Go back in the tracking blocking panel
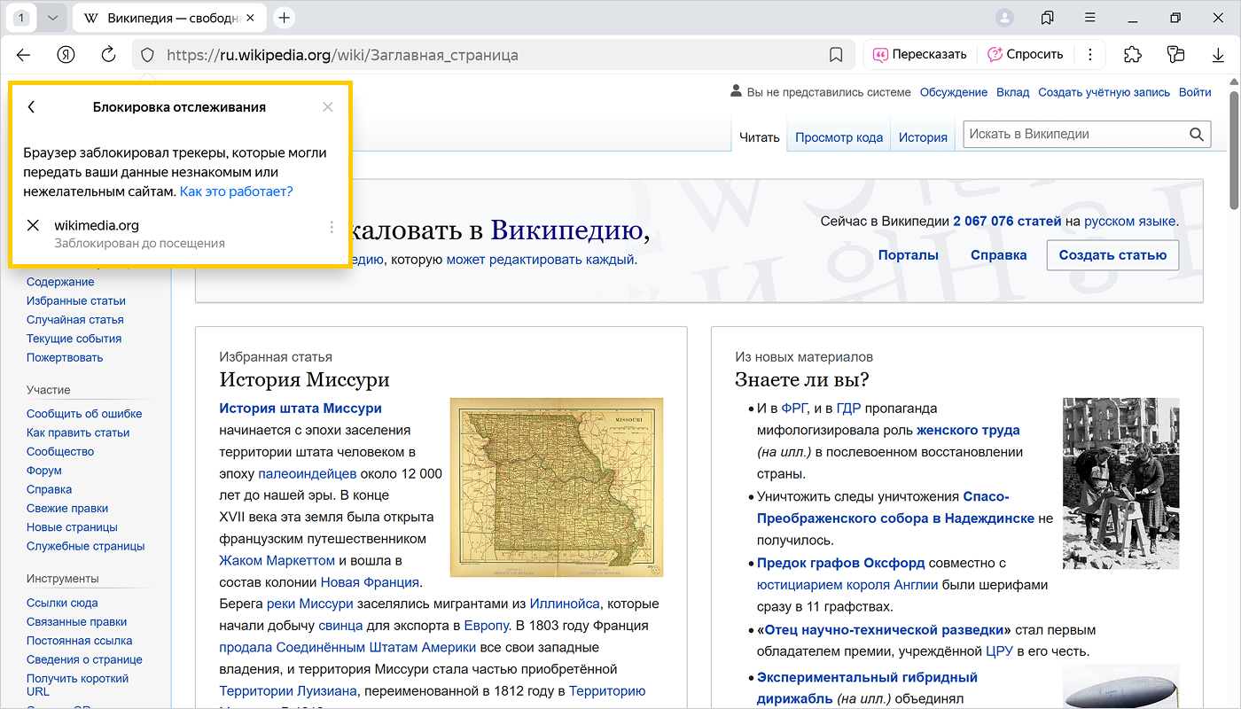Viewport: 1241px width, 709px height. tap(32, 107)
